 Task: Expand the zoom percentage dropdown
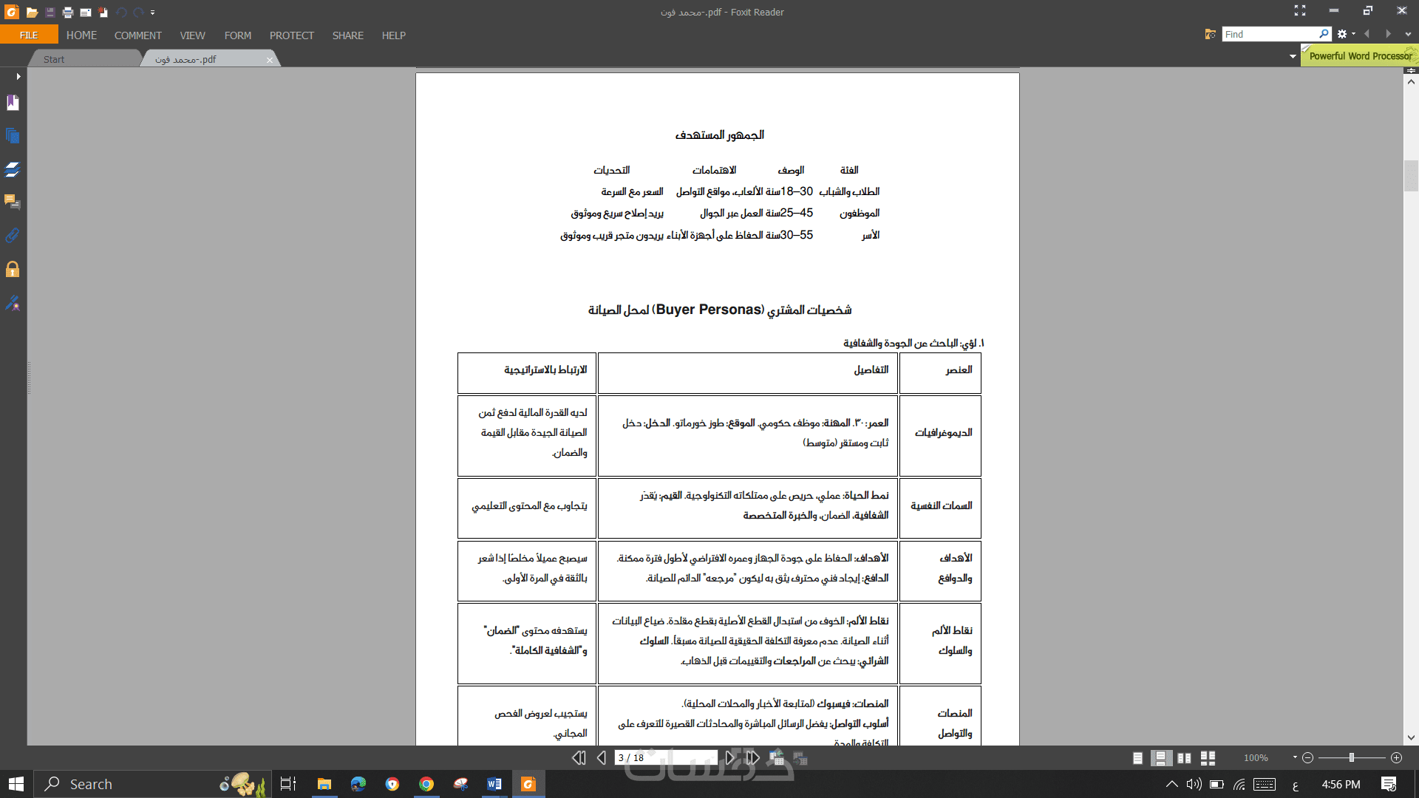(1294, 757)
